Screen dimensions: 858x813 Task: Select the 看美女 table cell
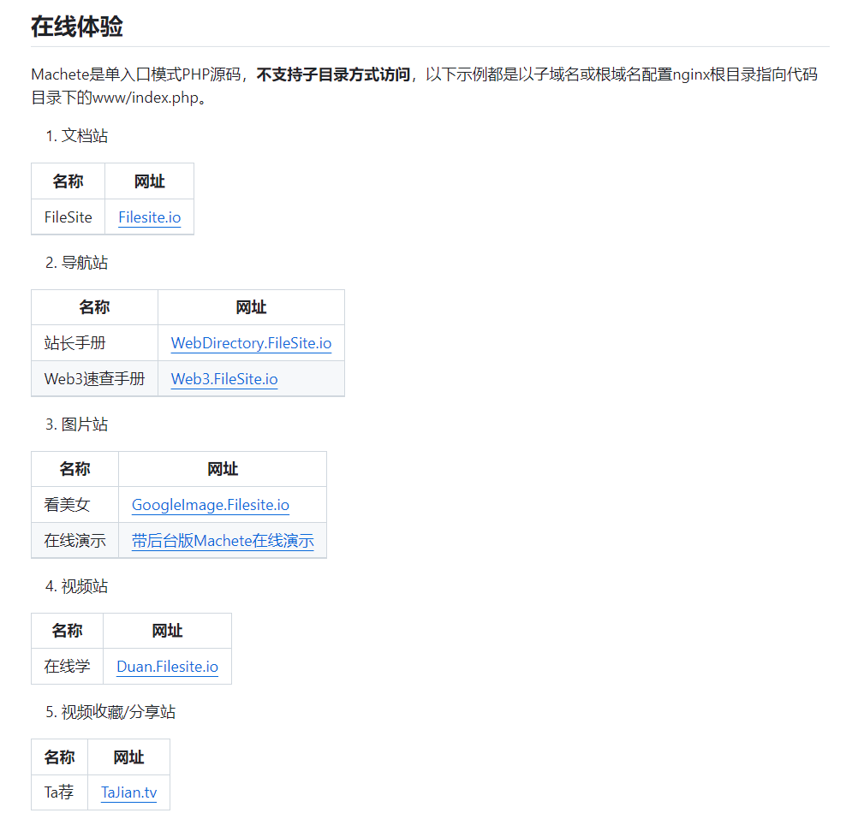point(75,505)
